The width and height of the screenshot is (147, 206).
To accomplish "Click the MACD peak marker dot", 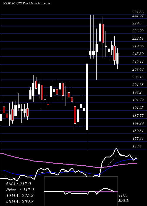I will (116, 148).
